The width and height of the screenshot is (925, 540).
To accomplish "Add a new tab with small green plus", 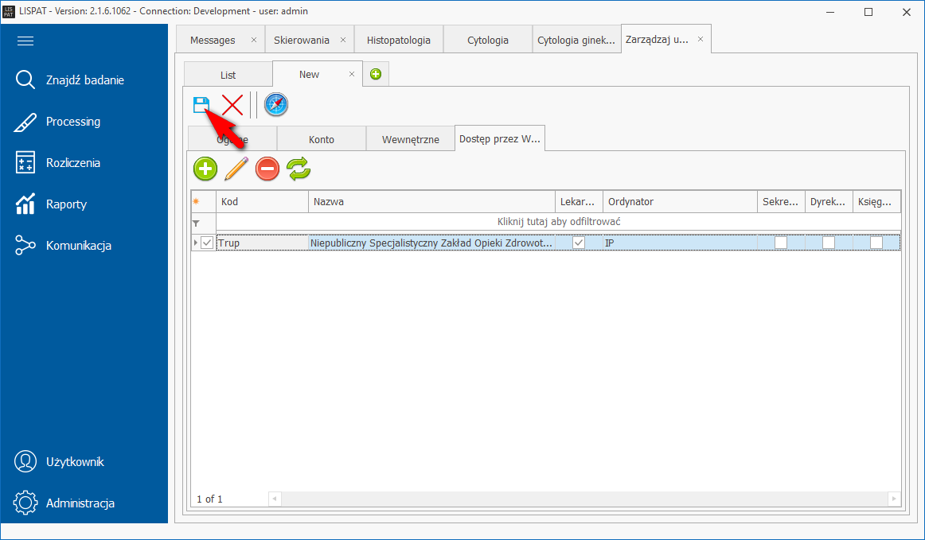I will tap(376, 74).
